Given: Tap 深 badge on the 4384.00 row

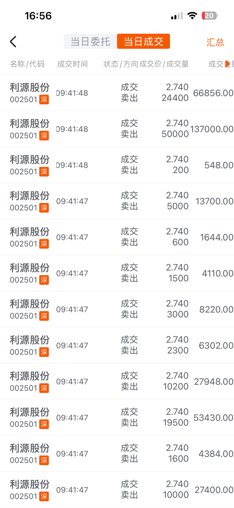Looking at the screenshot, I should tap(44, 460).
